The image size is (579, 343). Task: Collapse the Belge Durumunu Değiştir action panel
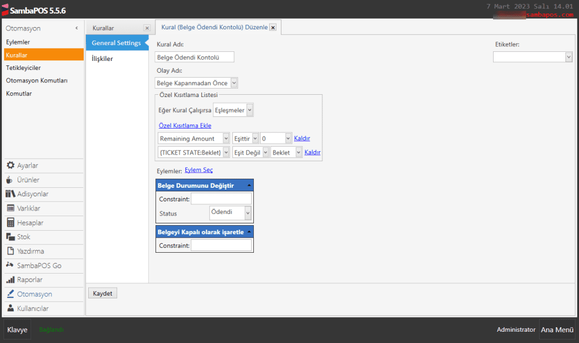click(x=249, y=186)
